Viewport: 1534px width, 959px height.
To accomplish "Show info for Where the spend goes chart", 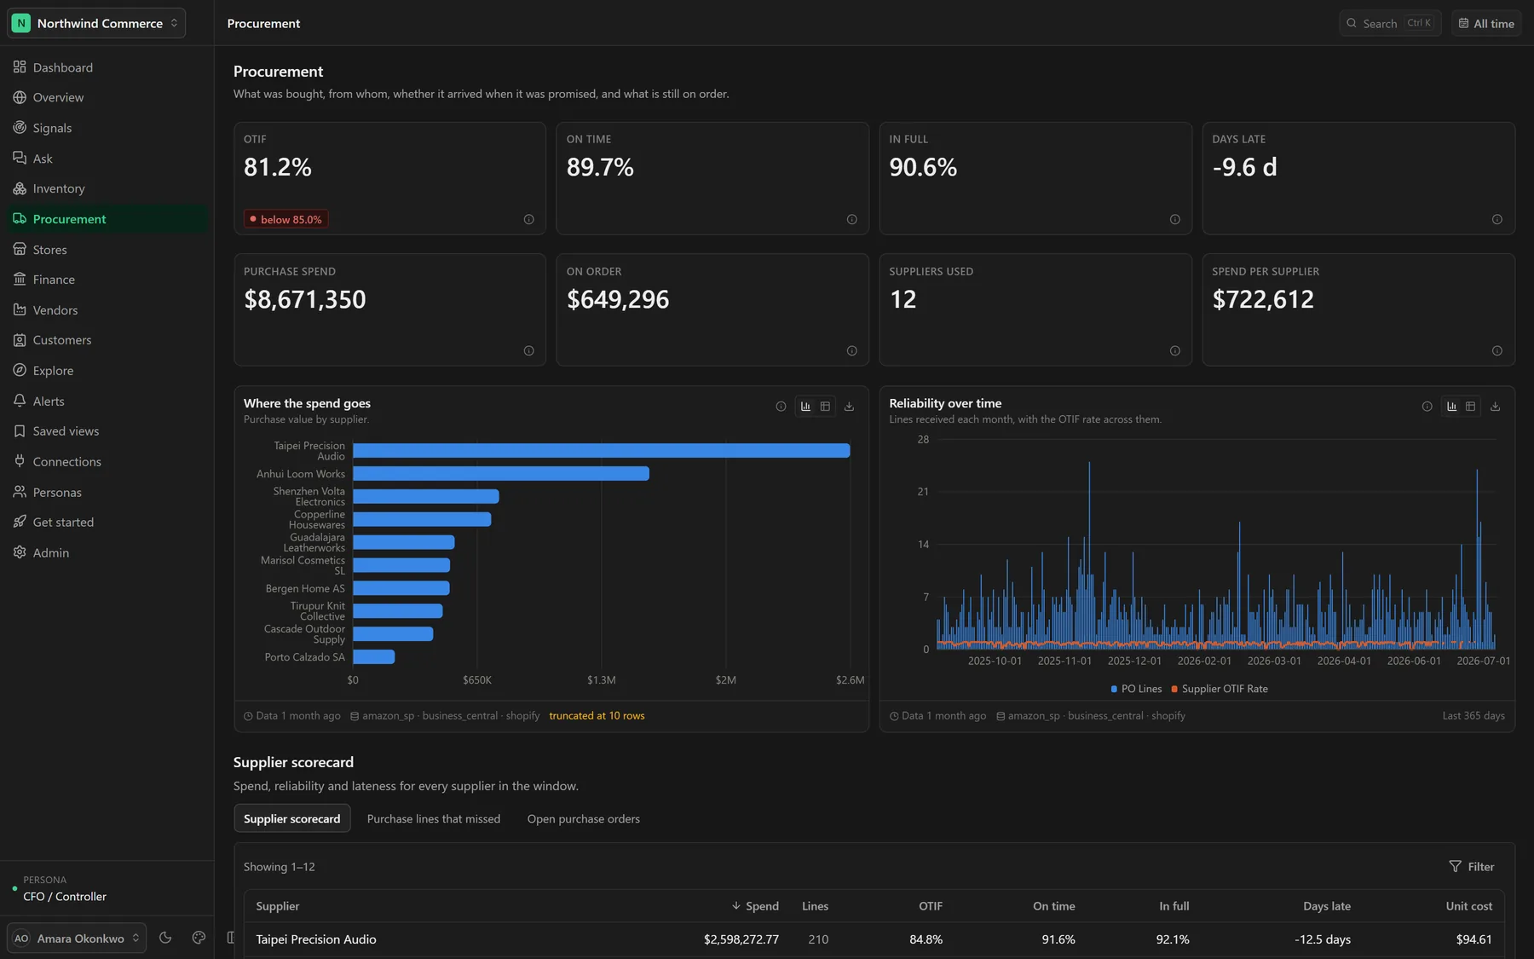I will pos(781,407).
